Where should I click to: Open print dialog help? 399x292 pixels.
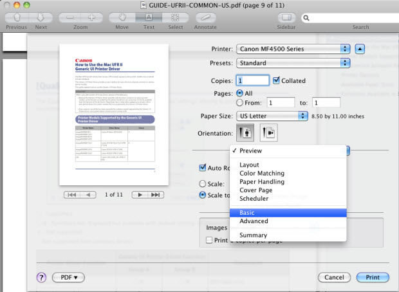(x=41, y=277)
